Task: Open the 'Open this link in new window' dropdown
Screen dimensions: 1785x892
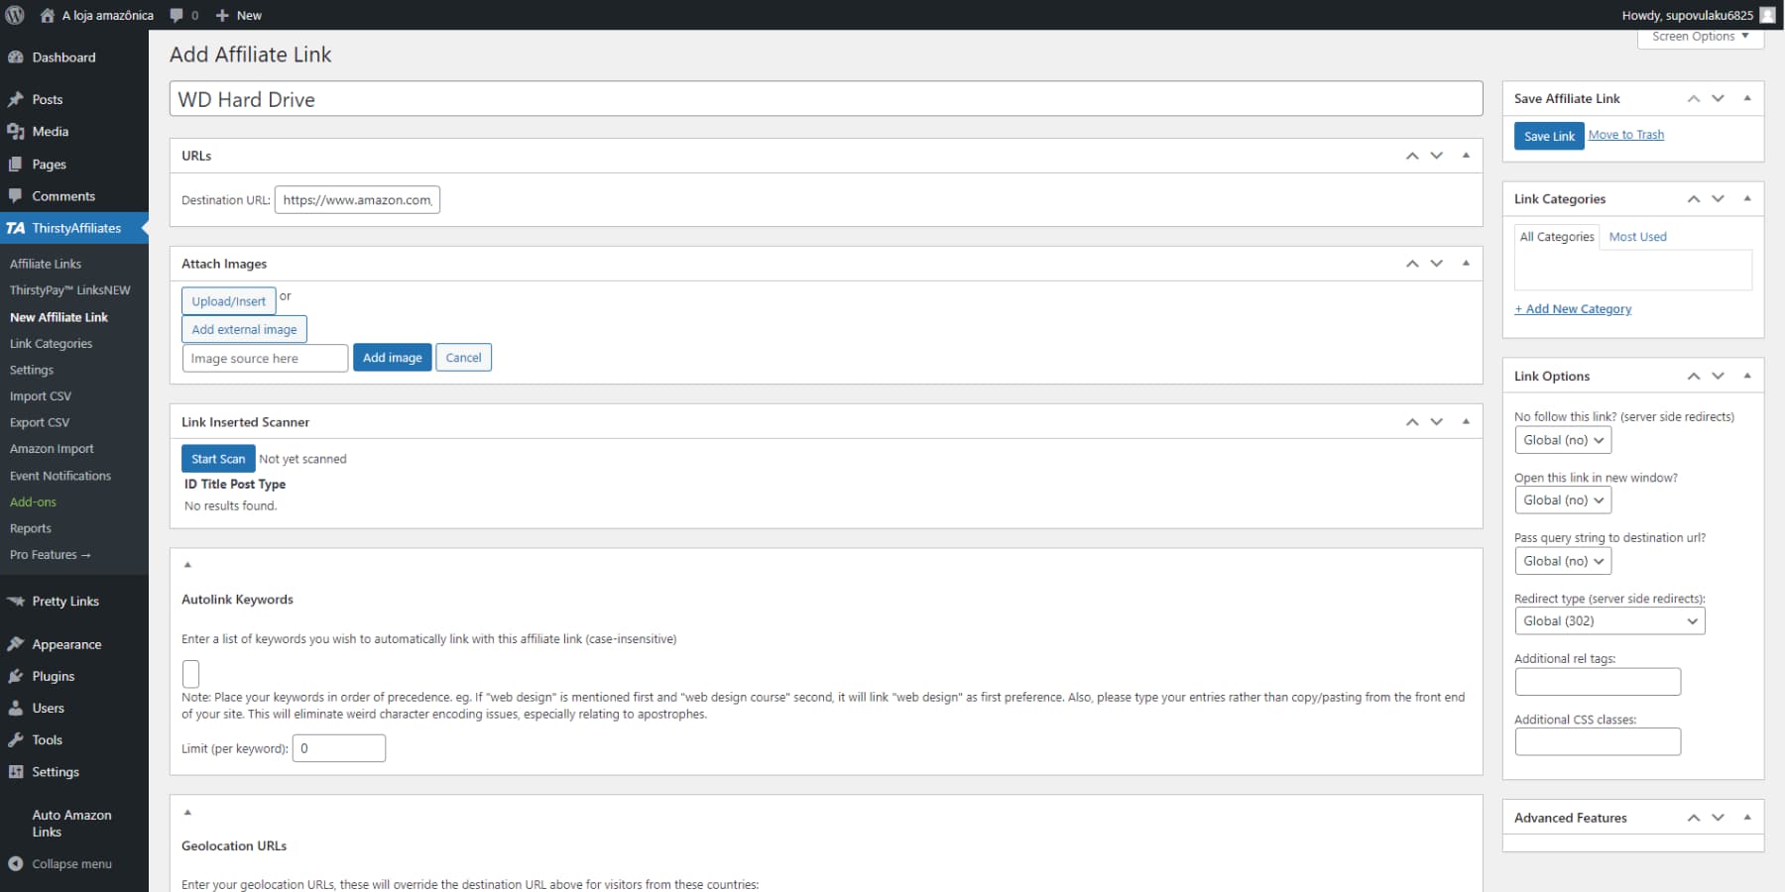Action: (1563, 500)
